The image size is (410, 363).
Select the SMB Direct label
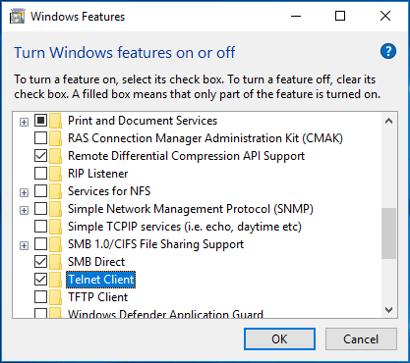click(96, 262)
